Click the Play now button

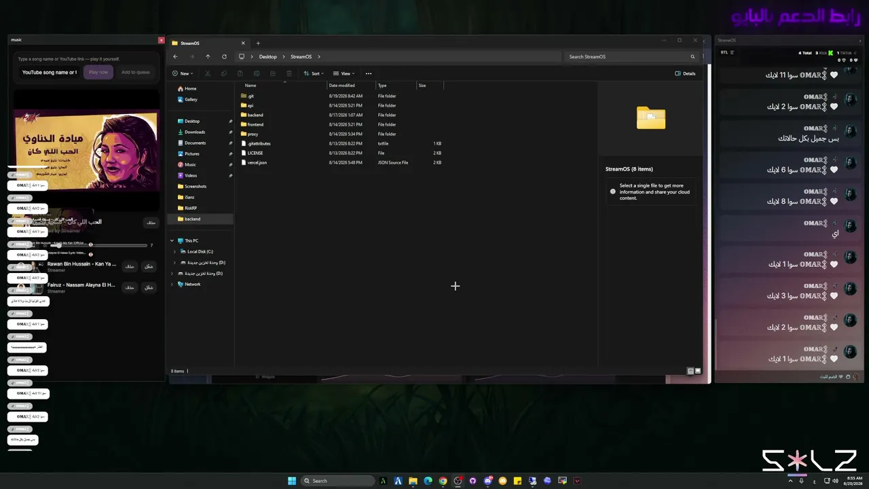(98, 72)
